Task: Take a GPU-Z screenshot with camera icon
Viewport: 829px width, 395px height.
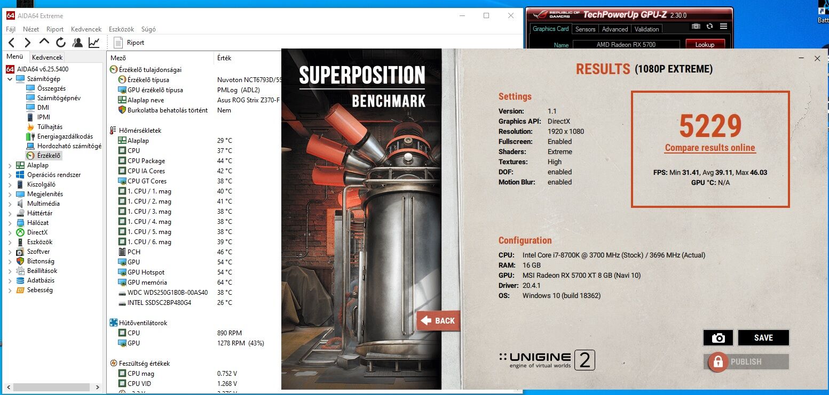Action: tap(696, 26)
